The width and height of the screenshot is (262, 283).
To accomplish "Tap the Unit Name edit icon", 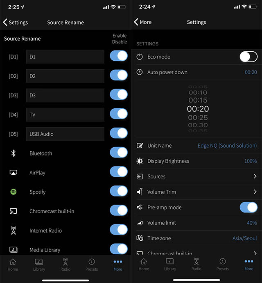I will (x=140, y=146).
